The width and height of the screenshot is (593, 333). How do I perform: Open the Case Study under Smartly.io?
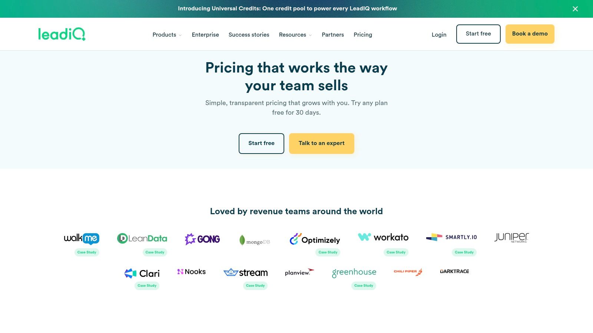[464, 252]
